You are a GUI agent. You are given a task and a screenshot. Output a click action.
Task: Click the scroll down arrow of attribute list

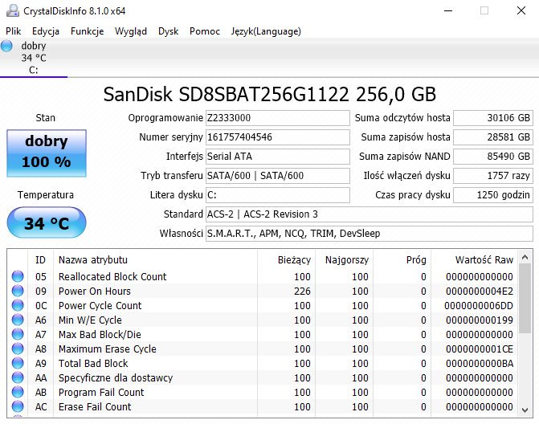[525, 410]
